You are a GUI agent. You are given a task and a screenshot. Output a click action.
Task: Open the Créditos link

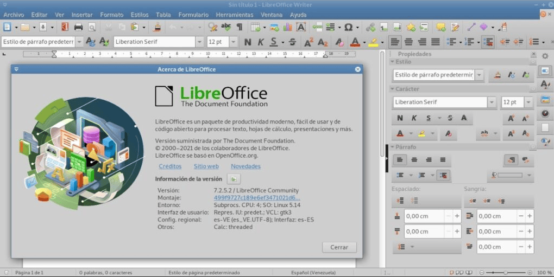point(170,166)
